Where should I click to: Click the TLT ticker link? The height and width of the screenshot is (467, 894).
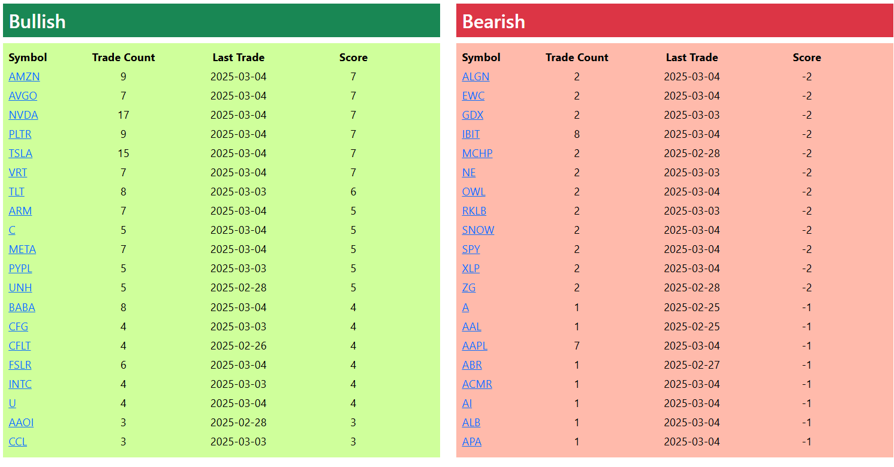[17, 192]
